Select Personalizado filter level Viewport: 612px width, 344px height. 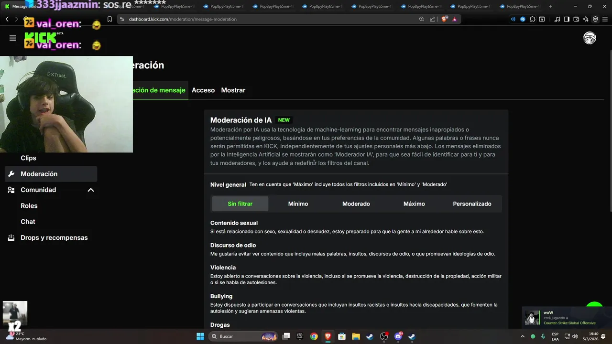click(x=472, y=204)
